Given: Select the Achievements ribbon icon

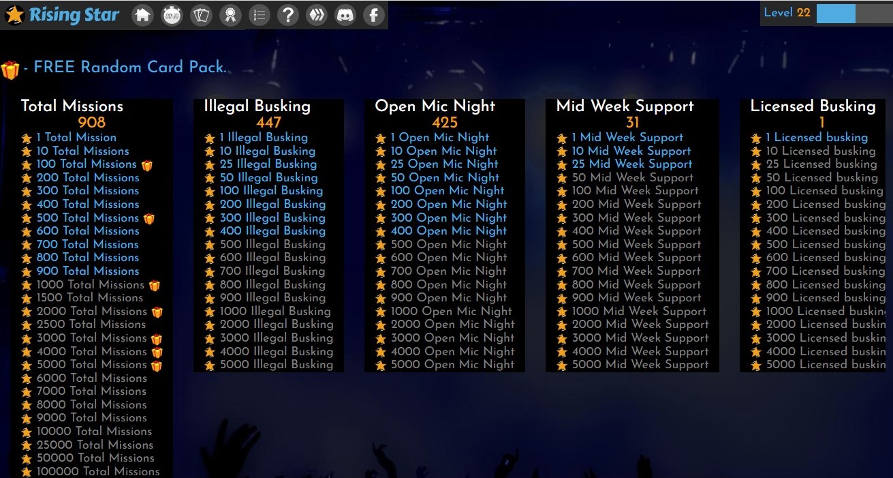Looking at the screenshot, I should click(x=230, y=14).
